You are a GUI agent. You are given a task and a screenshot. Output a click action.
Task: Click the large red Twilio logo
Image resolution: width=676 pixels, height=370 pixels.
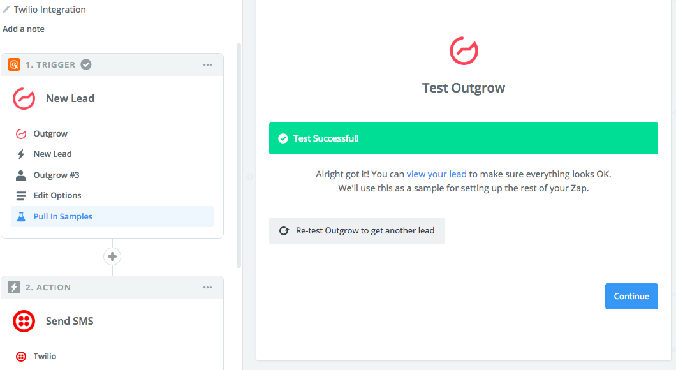click(x=24, y=321)
